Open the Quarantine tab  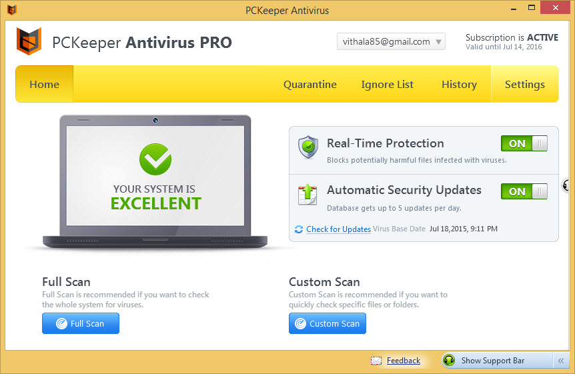(310, 85)
